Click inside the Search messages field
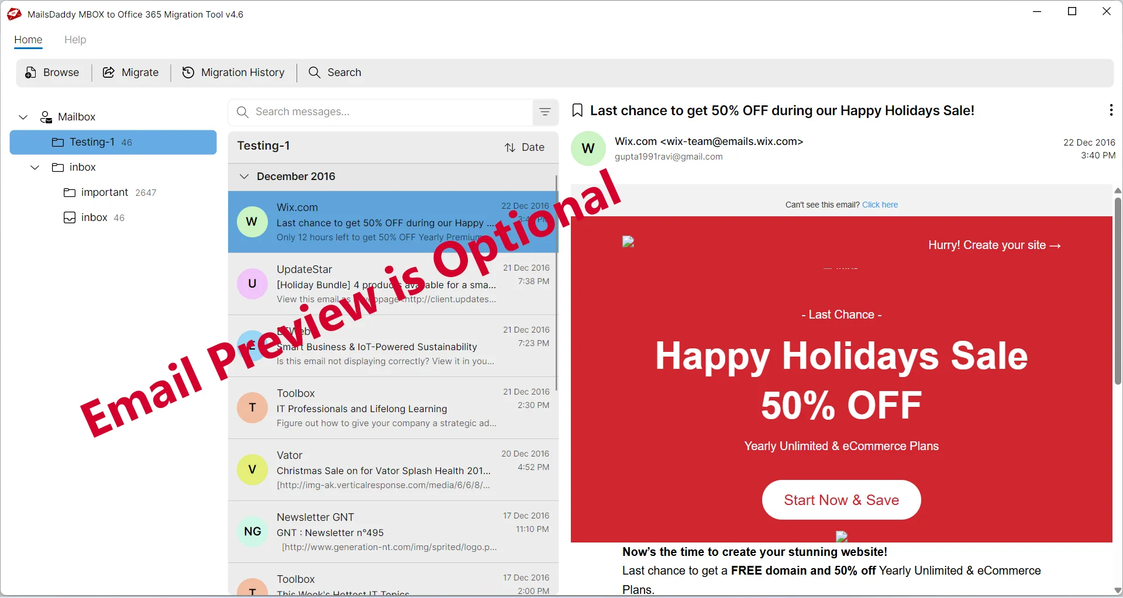The height and width of the screenshot is (598, 1123). point(380,112)
